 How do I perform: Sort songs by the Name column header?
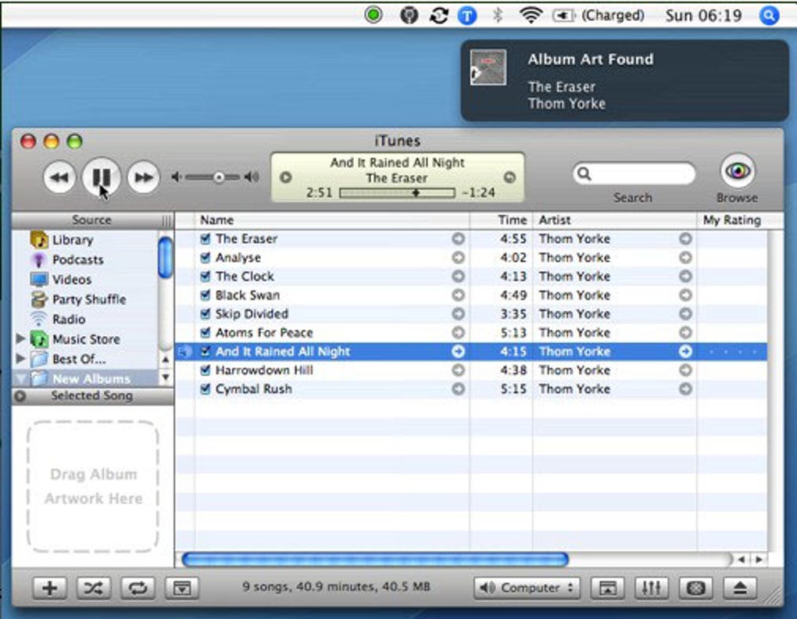332,220
